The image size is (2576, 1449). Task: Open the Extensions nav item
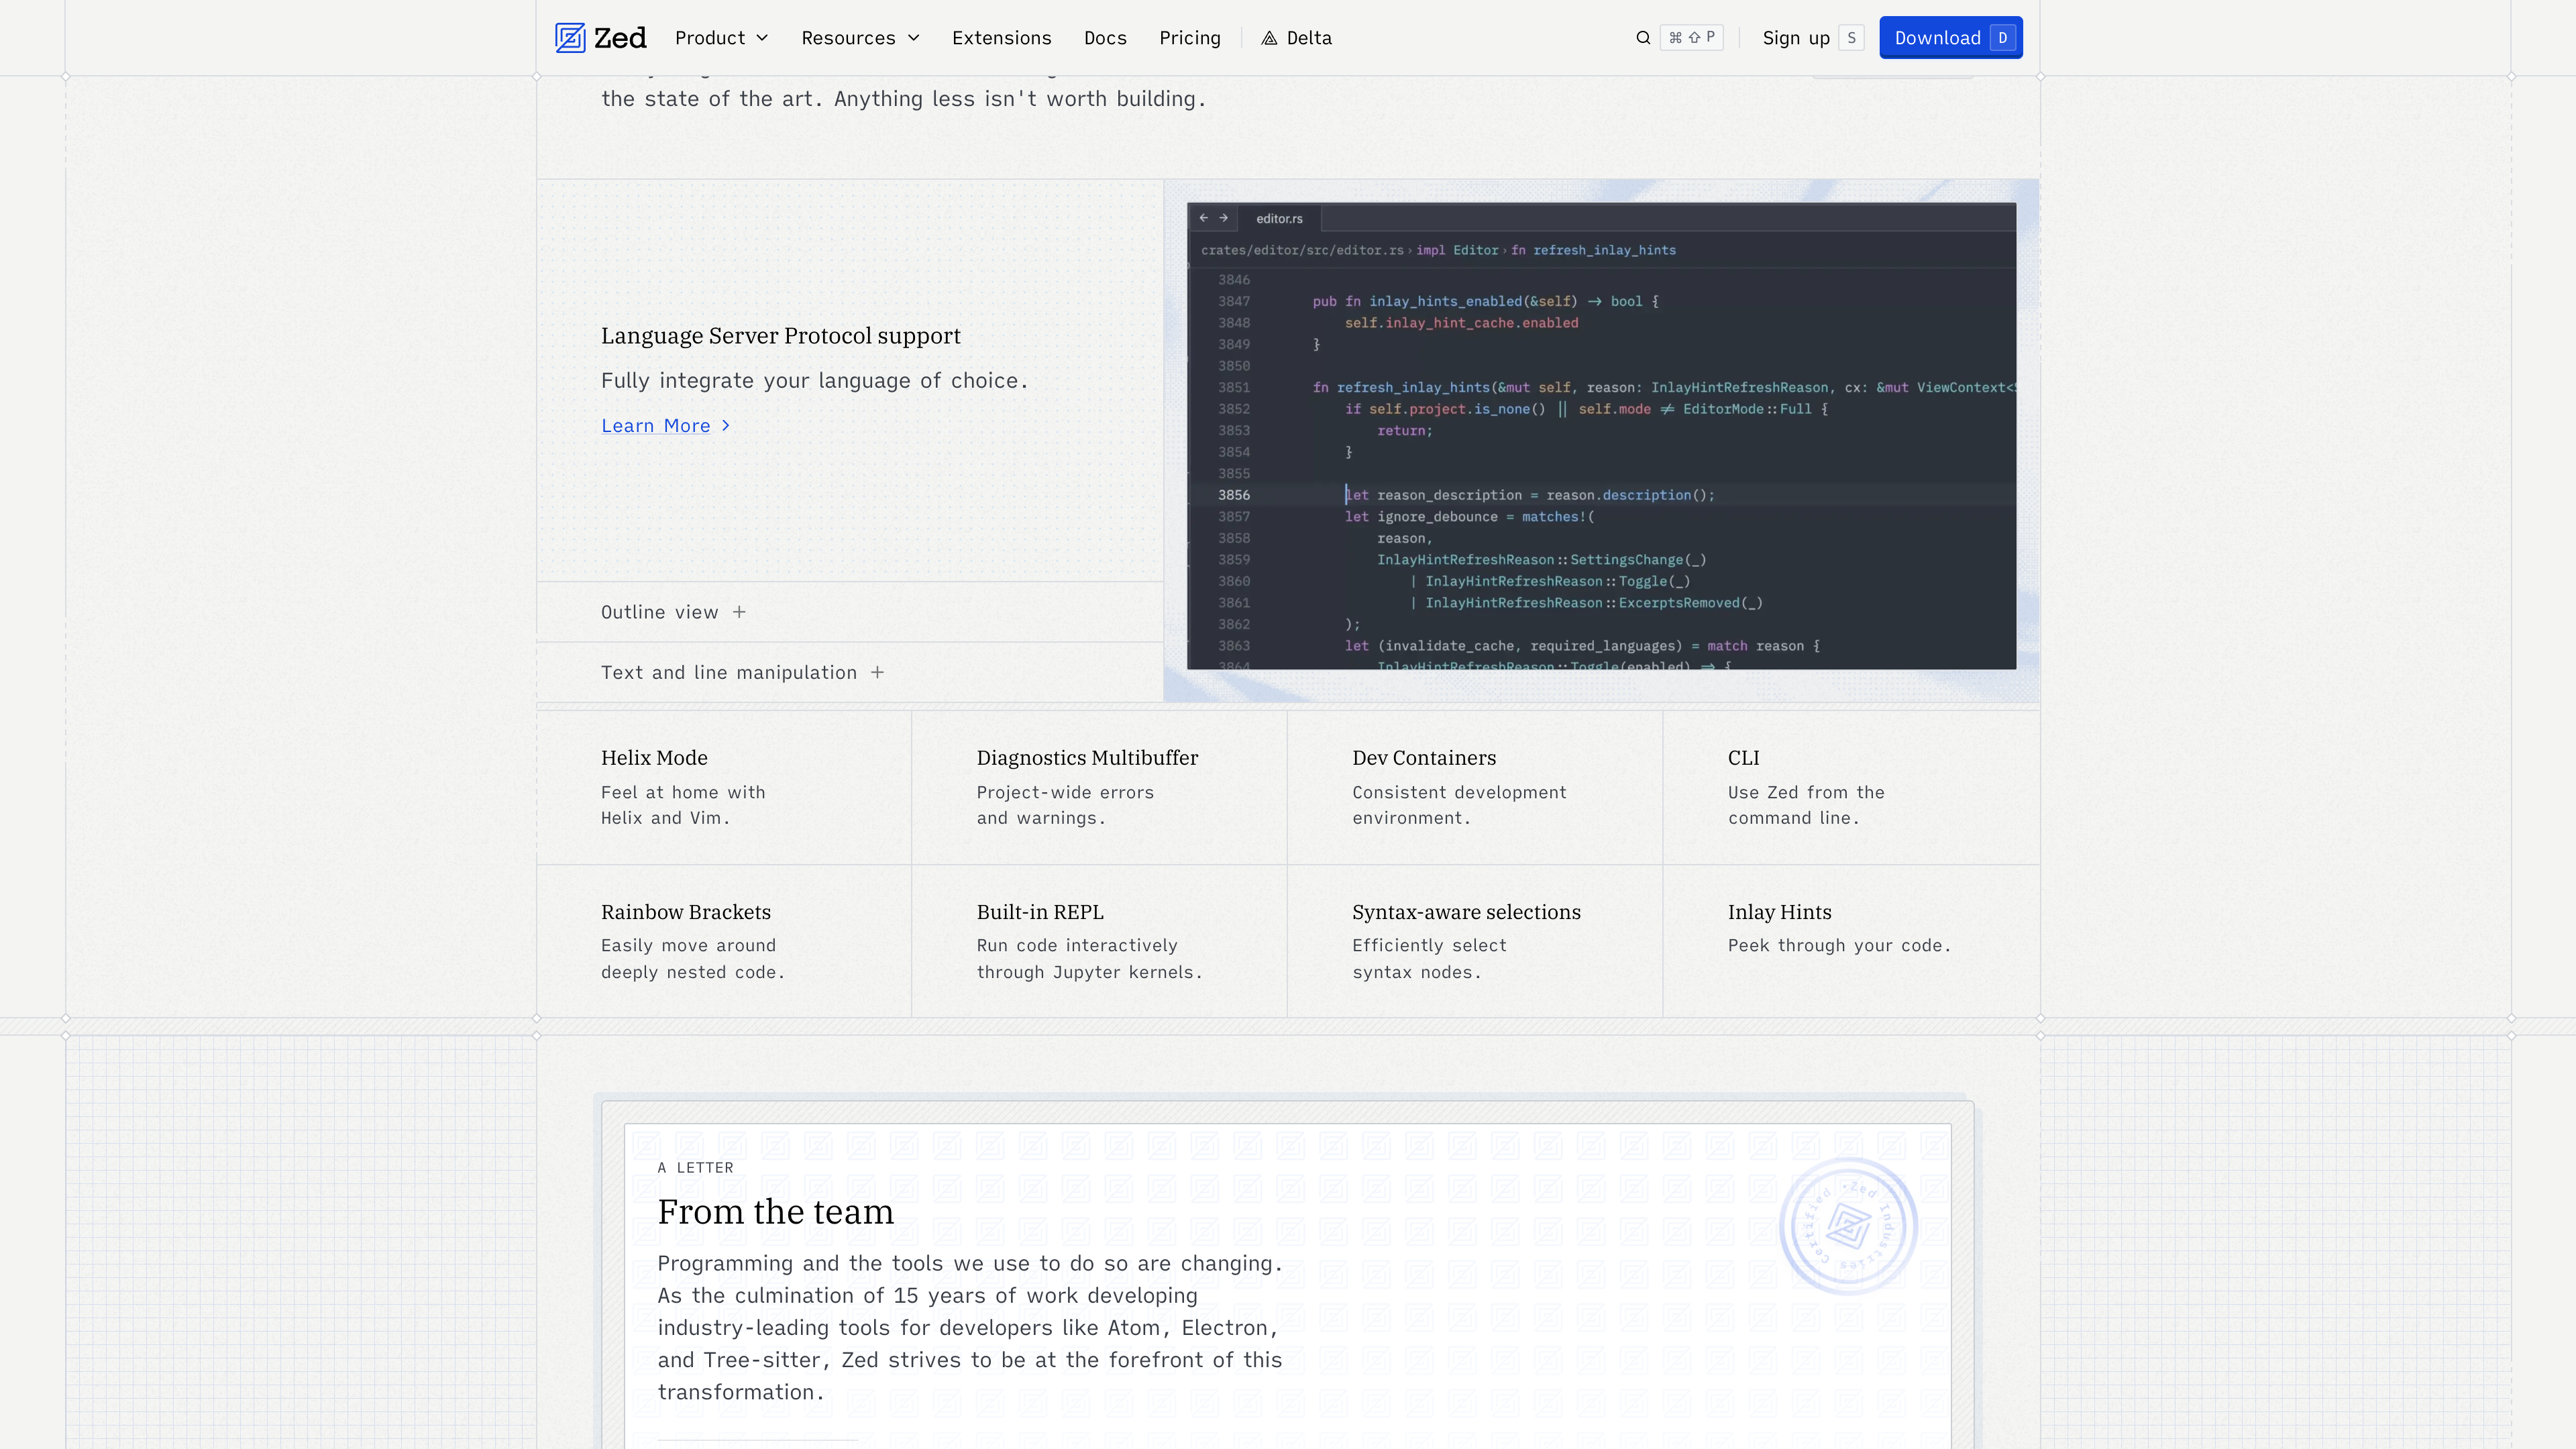pos(1001,38)
